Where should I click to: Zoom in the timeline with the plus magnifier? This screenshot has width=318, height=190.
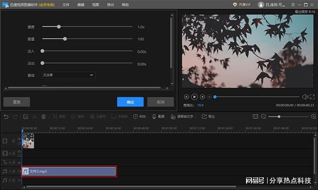313,116
